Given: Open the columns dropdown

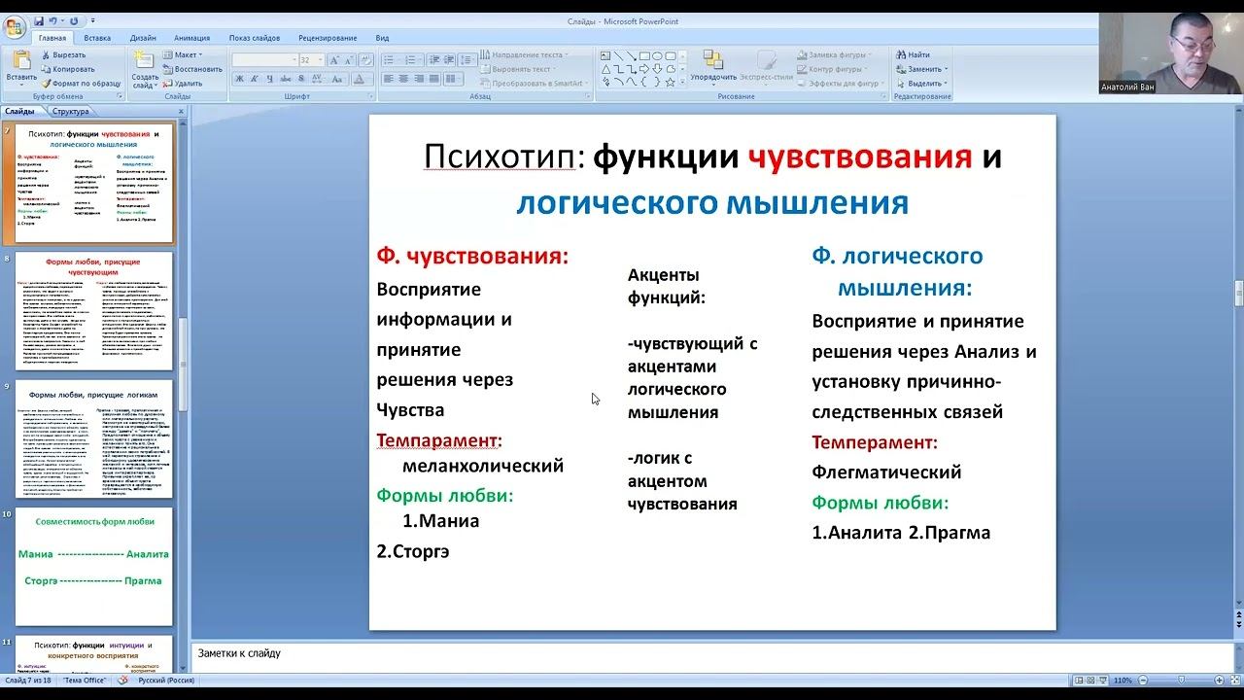Looking at the screenshot, I should point(453,79).
